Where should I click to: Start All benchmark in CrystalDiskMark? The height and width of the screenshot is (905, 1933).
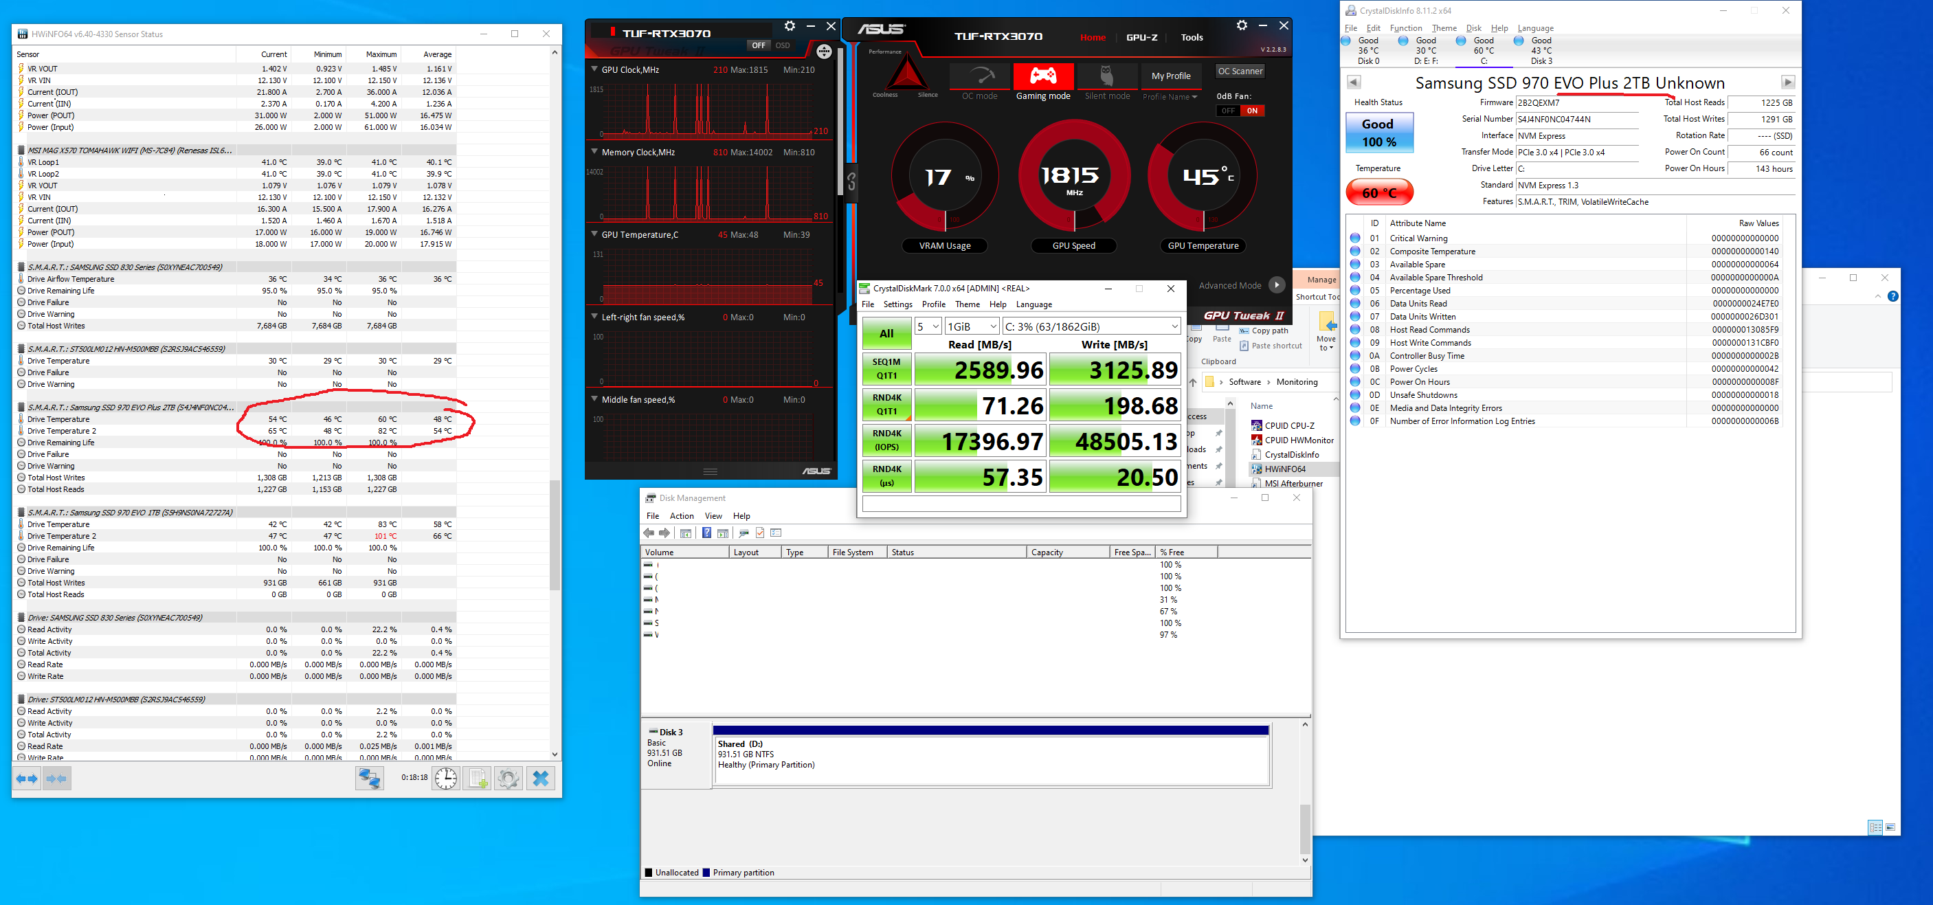coord(886,333)
